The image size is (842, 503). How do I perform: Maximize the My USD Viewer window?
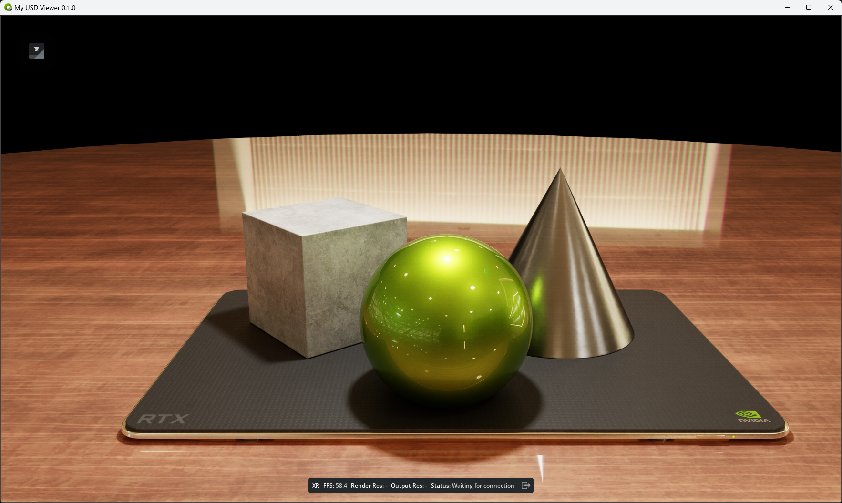(x=809, y=8)
